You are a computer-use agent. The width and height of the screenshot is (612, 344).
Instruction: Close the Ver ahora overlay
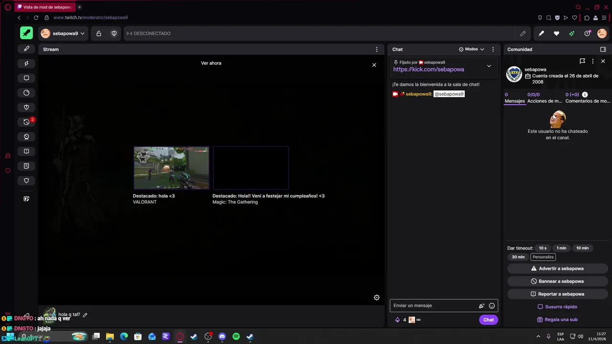pos(374,65)
